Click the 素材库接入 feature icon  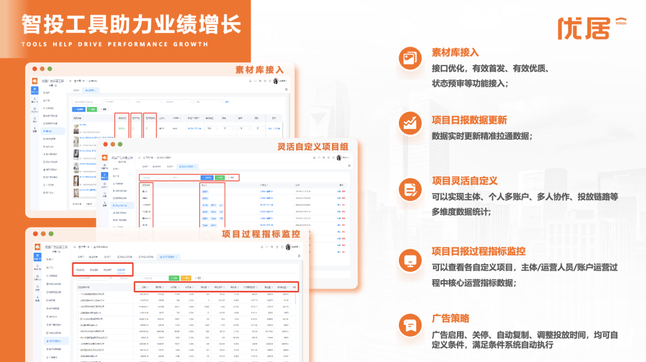410,59
